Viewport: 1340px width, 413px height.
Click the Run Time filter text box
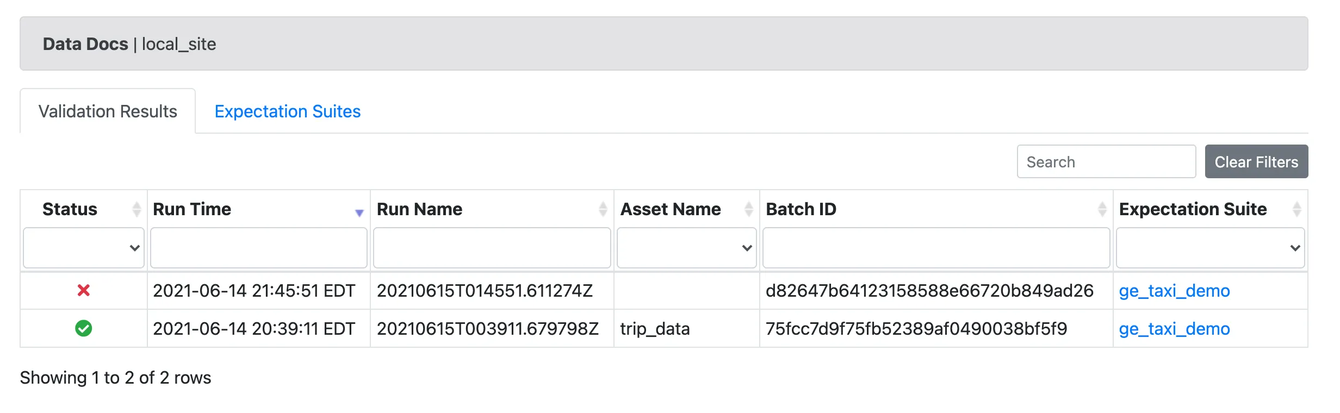(258, 248)
